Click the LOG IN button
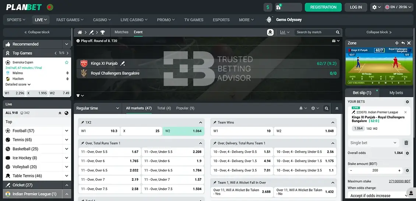The image size is (416, 201). (356, 7)
